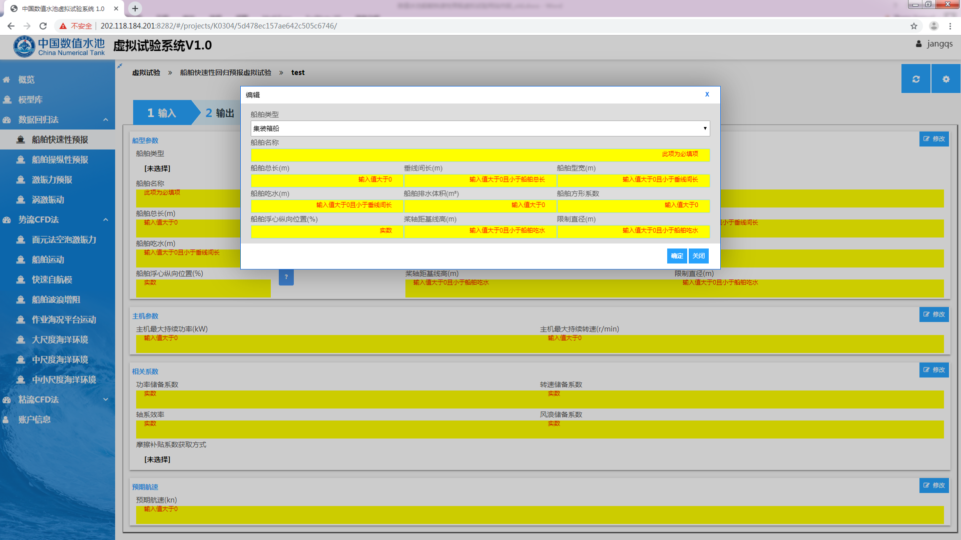The height and width of the screenshot is (540, 961).
Task: Click the refresh icon button at top right
Action: [915, 79]
